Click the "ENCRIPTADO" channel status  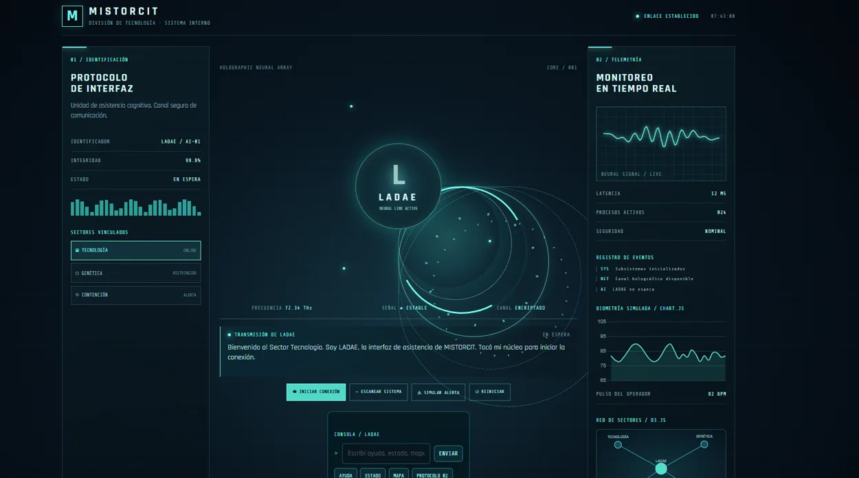click(530, 308)
